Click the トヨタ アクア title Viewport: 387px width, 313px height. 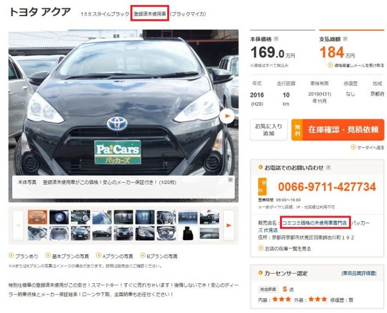pyautogui.click(x=40, y=12)
